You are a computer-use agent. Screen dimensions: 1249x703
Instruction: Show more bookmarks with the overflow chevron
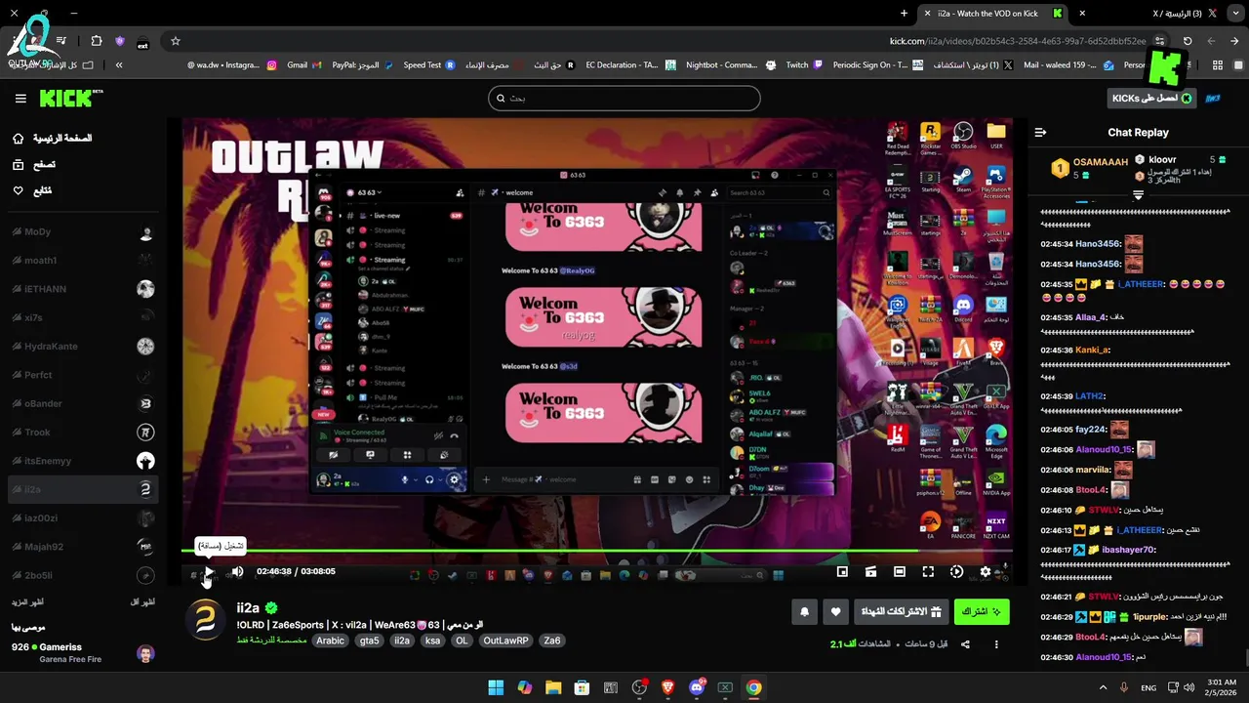tap(119, 65)
